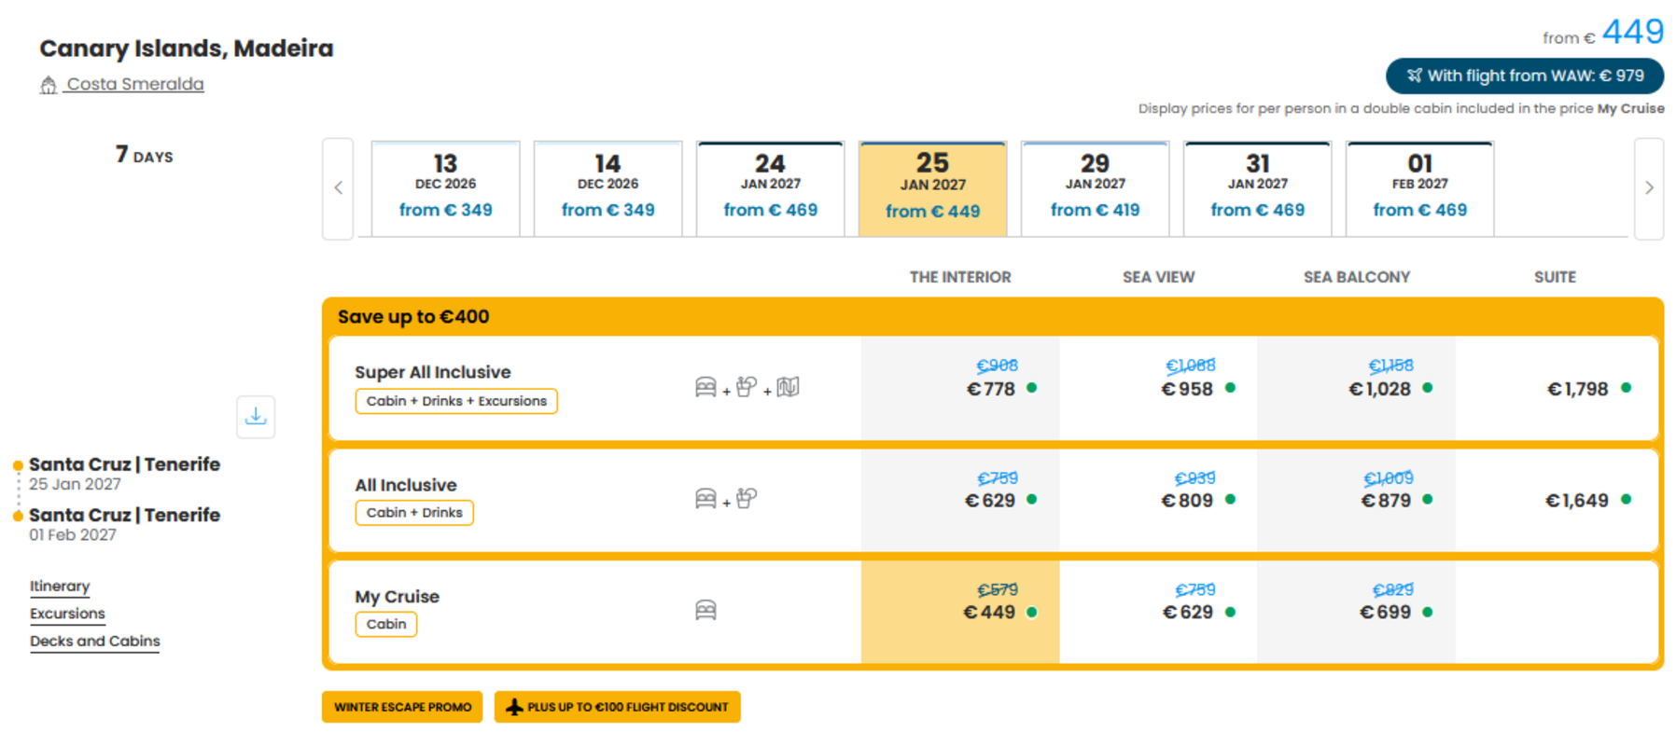Click the ship icon beside Costa Smeralda

[x=49, y=86]
